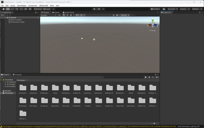Toggle scene grid visibility button
This screenshot has width=204, height=128.
tap(81, 15)
